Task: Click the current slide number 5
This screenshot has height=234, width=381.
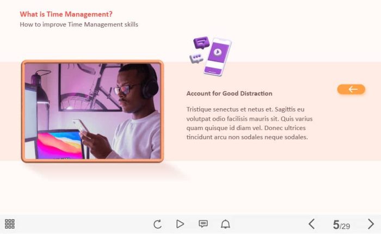Action: point(336,225)
